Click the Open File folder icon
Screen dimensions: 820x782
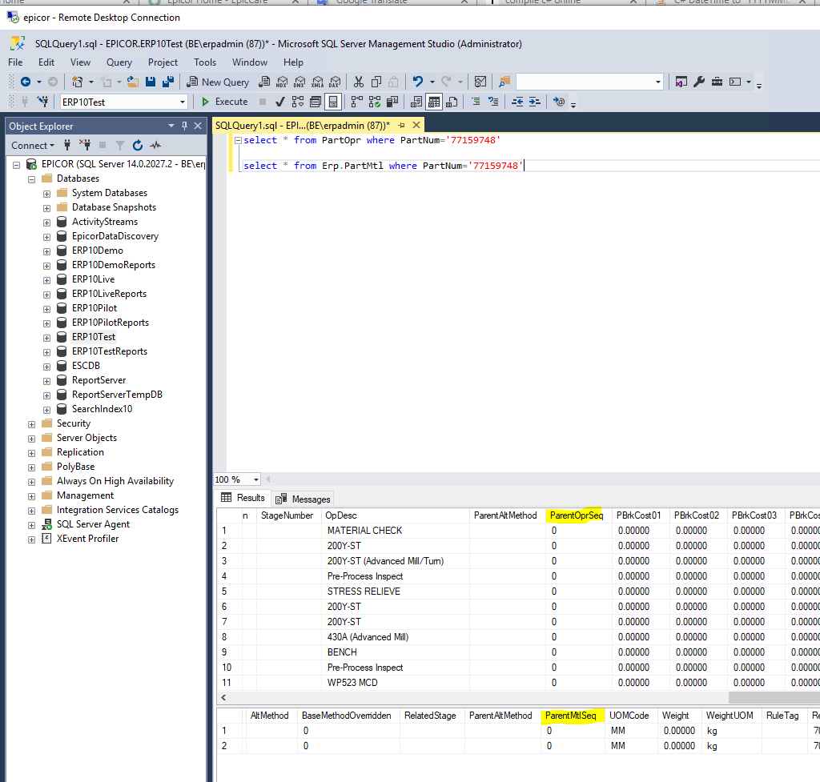click(x=133, y=82)
